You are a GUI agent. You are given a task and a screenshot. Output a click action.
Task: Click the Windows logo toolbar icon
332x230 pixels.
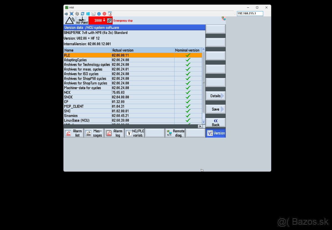[x=88, y=14]
